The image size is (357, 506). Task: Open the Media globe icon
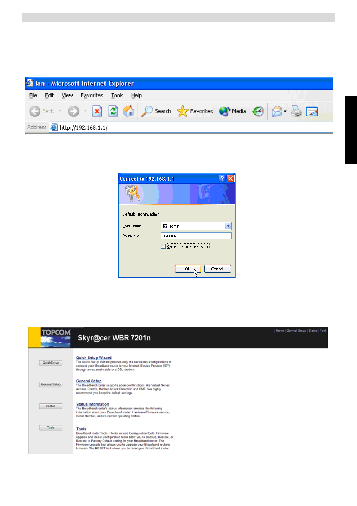[x=225, y=111]
